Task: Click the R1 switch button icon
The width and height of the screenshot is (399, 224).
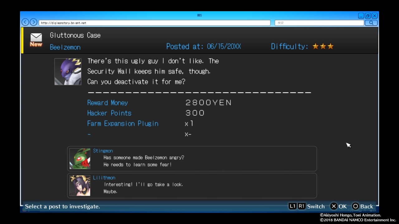Action: coord(301,206)
